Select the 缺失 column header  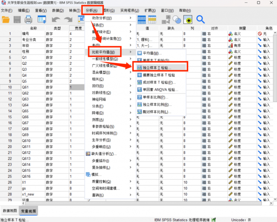(x=171, y=28)
